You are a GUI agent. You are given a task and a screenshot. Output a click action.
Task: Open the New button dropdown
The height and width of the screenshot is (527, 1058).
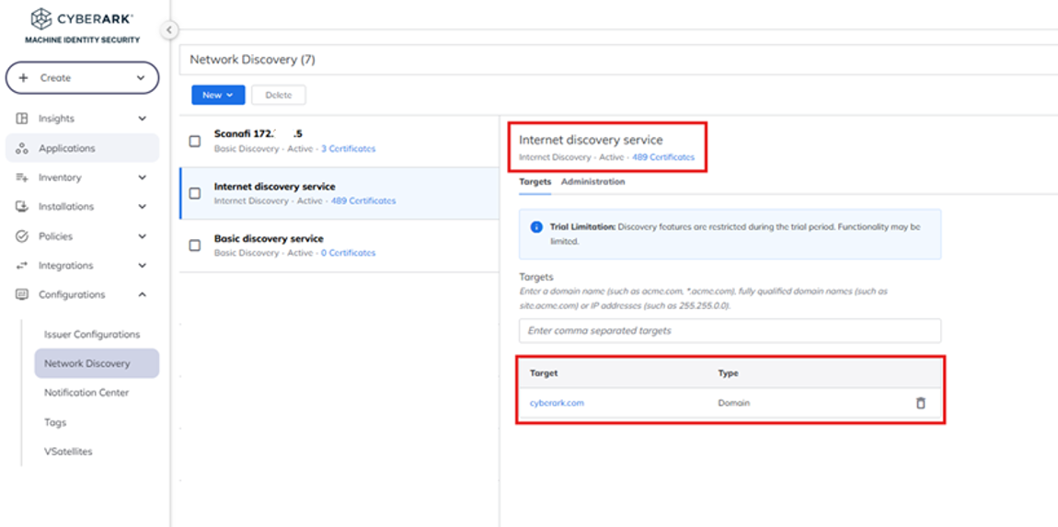(218, 95)
